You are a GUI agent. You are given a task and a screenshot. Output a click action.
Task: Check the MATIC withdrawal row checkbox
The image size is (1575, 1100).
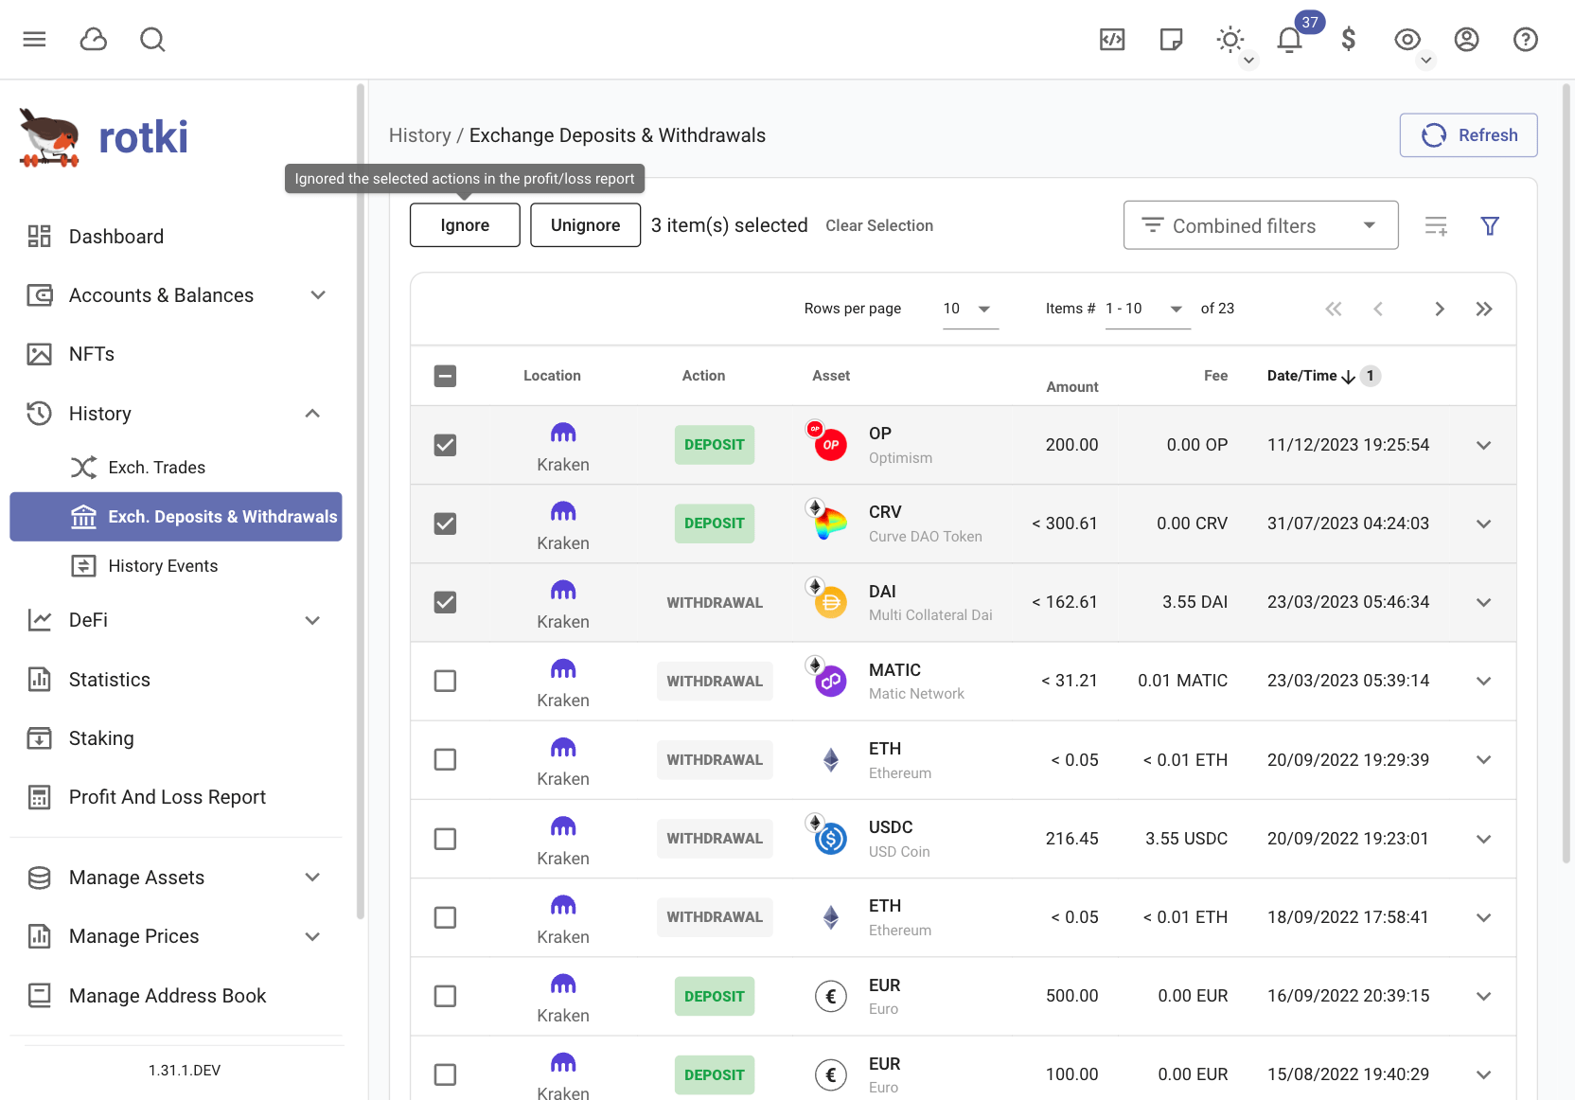click(x=445, y=681)
